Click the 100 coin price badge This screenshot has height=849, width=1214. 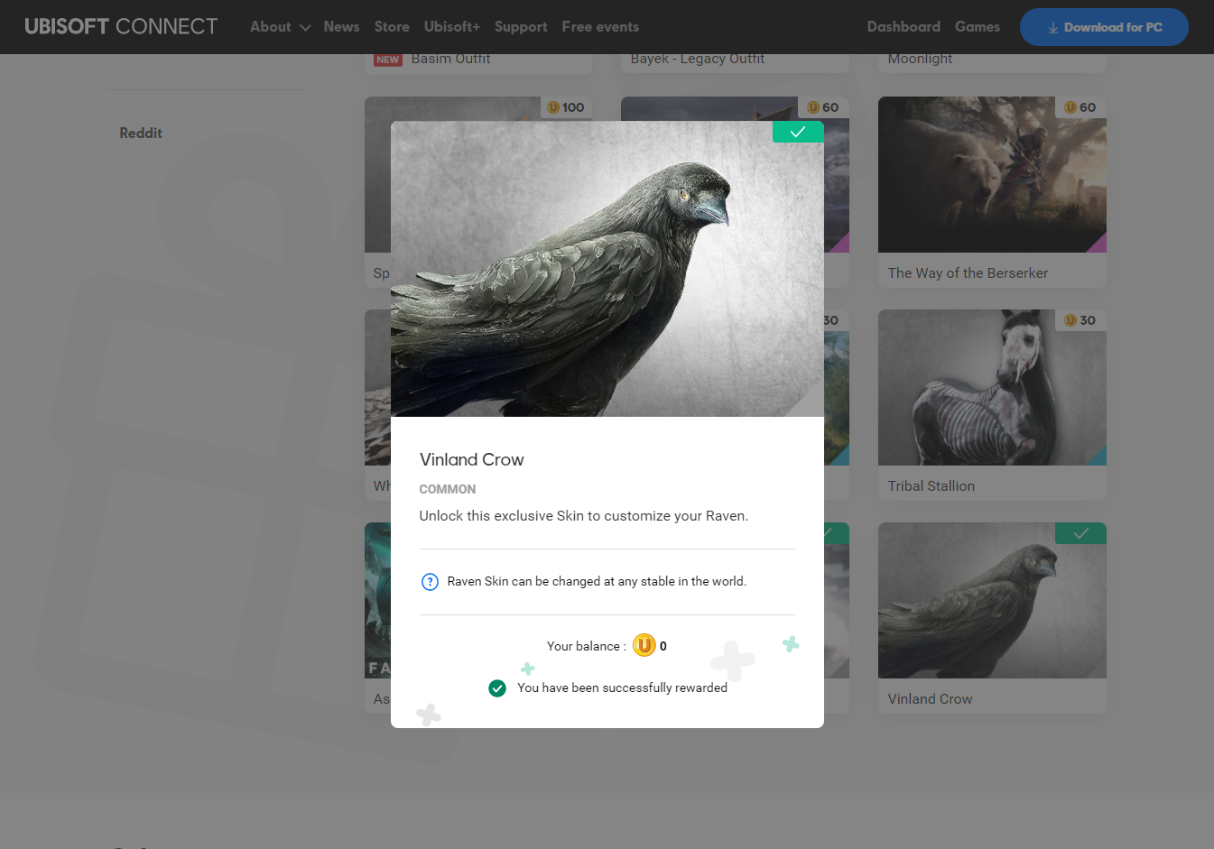click(x=566, y=107)
